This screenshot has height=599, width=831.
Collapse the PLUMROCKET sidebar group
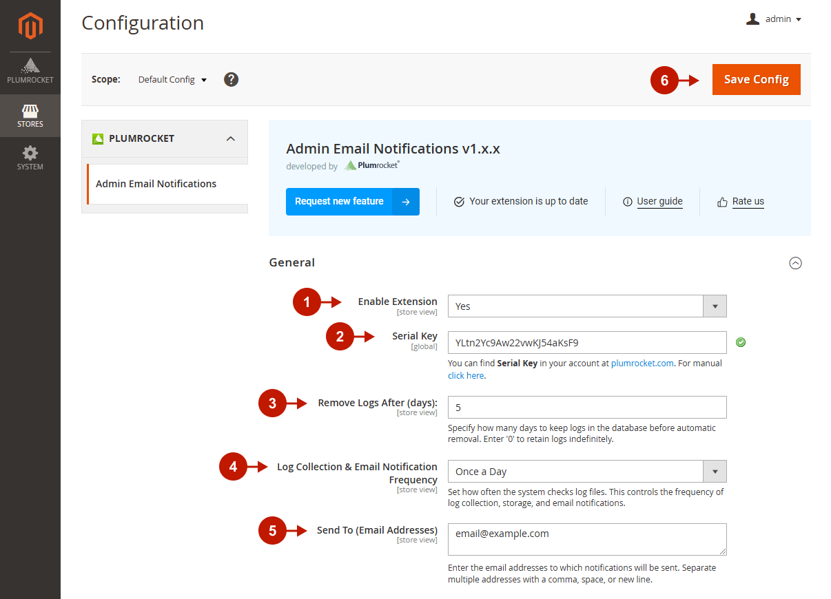click(x=231, y=138)
